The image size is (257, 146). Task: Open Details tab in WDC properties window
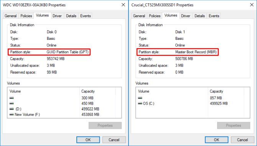(x=71, y=16)
